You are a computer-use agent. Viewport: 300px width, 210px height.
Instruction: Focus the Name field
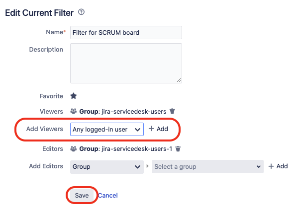tap(126, 33)
